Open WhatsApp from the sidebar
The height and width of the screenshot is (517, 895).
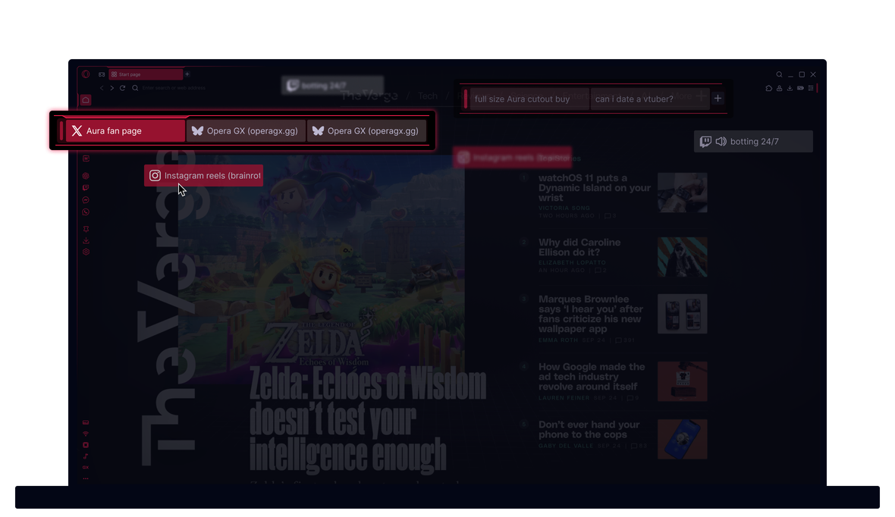(x=85, y=211)
